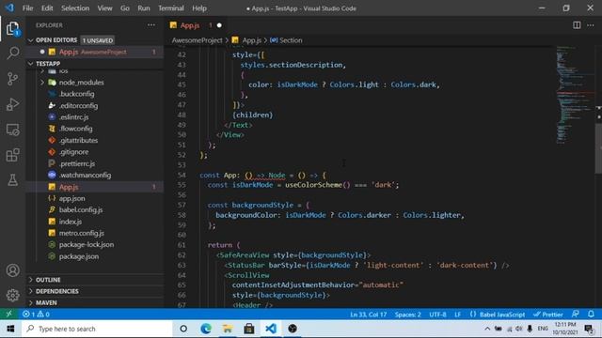Open the Edit menu

coord(47,8)
